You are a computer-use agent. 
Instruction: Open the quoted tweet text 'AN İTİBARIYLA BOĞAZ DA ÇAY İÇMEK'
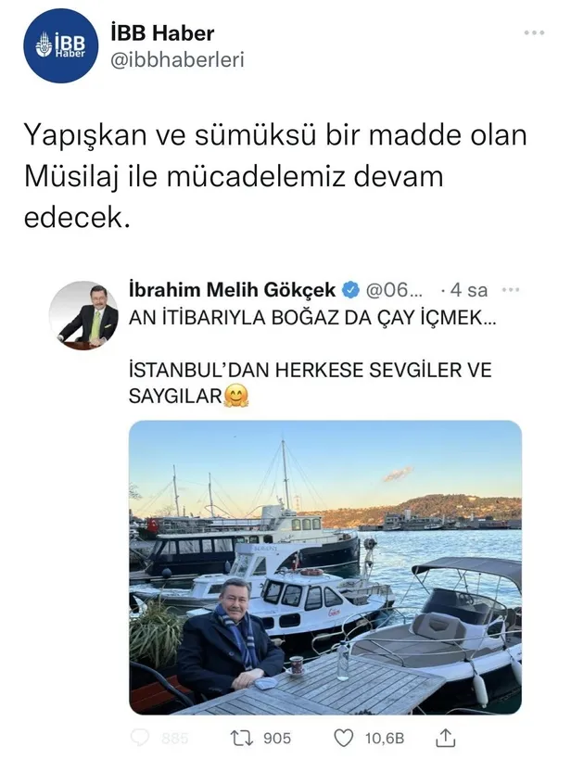(x=312, y=318)
